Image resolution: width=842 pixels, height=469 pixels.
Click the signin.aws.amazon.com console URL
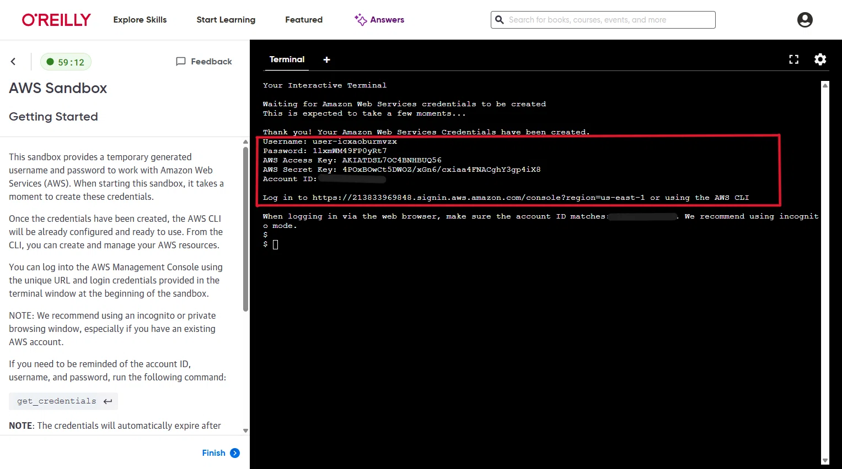[479, 198]
